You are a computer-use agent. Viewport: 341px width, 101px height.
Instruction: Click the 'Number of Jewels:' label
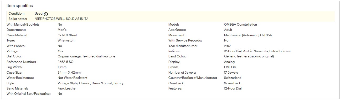coord(182,73)
